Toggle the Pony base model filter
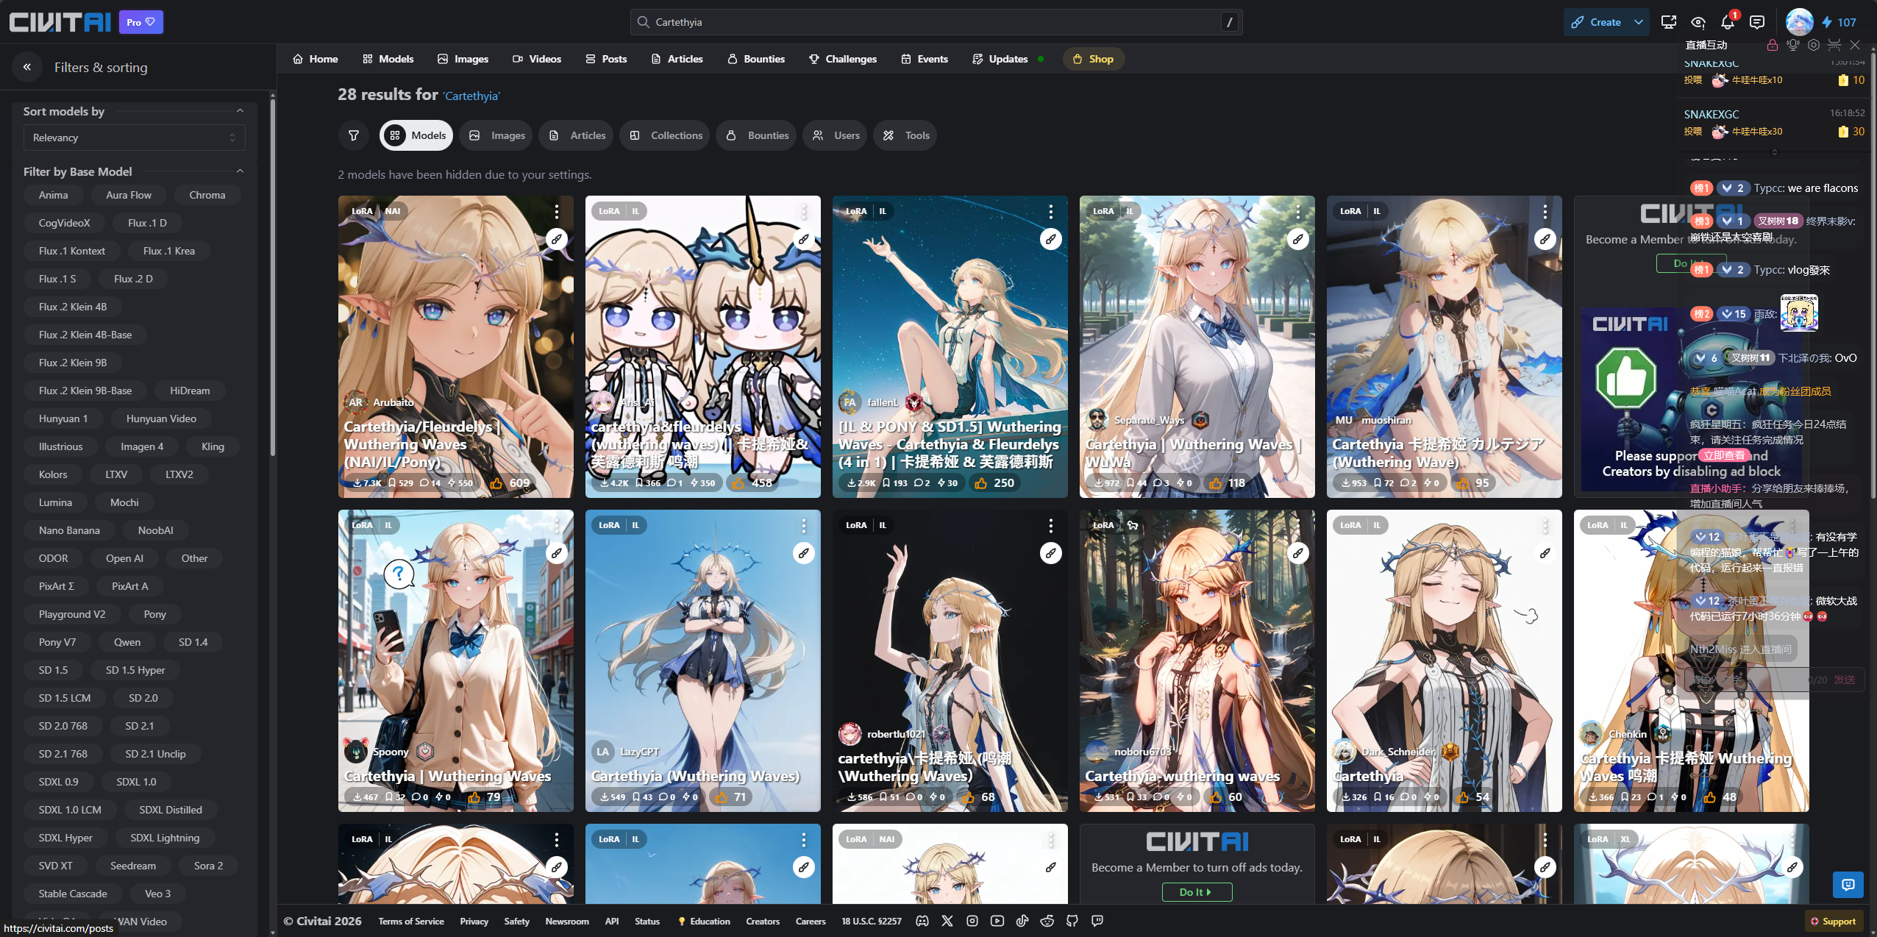The width and height of the screenshot is (1877, 937). pyautogui.click(x=154, y=614)
